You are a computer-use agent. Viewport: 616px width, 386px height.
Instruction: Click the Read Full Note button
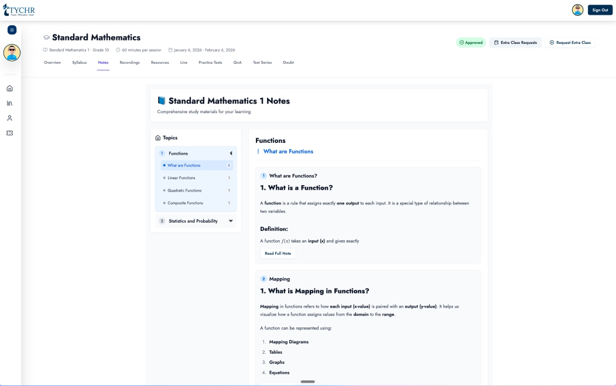point(278,254)
